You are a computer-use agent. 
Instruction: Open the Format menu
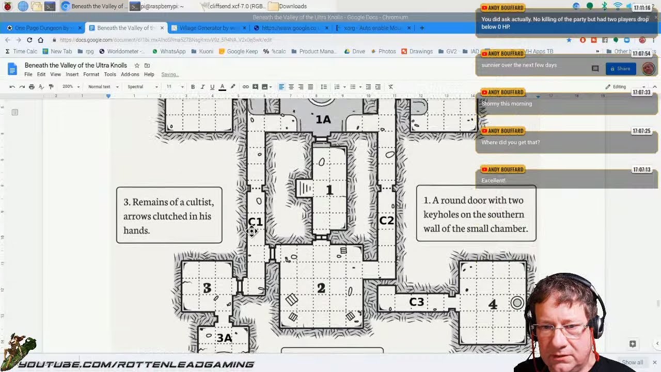coord(91,74)
